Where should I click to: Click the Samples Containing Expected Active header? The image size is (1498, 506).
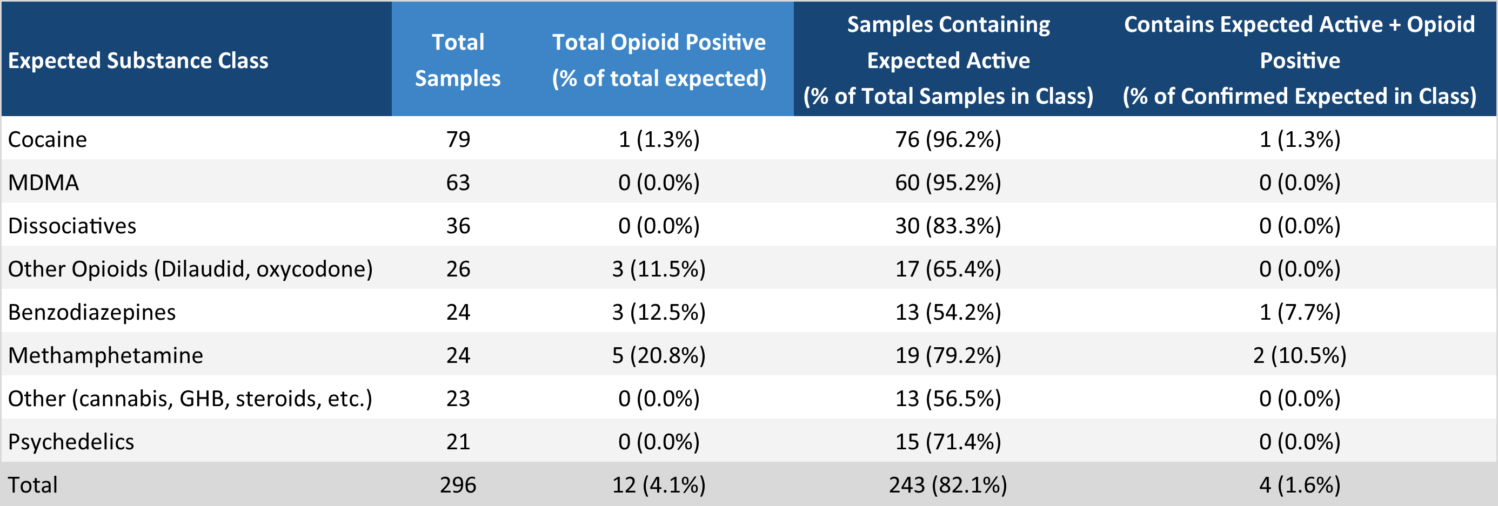[x=948, y=60]
